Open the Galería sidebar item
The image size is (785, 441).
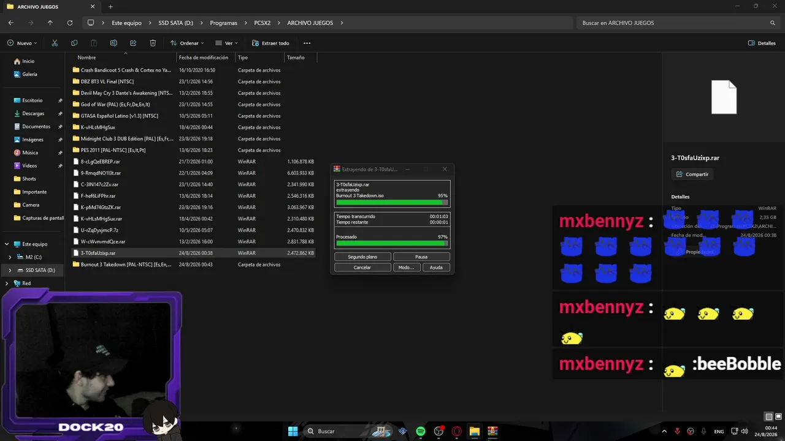(29, 74)
